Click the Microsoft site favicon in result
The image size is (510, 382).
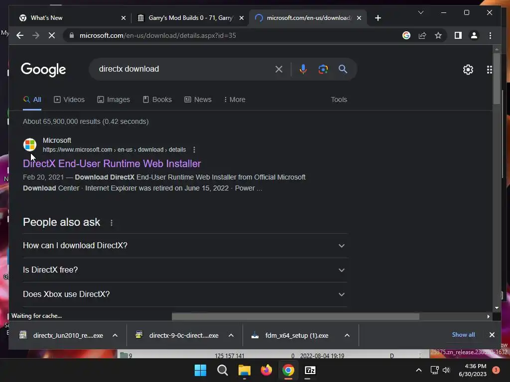30,145
